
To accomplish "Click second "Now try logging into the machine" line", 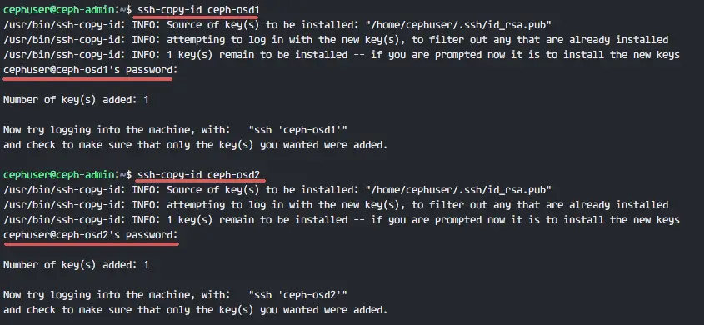I will (x=175, y=295).
